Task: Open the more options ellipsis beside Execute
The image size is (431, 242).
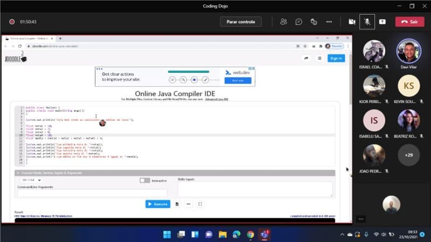Action: (189, 204)
